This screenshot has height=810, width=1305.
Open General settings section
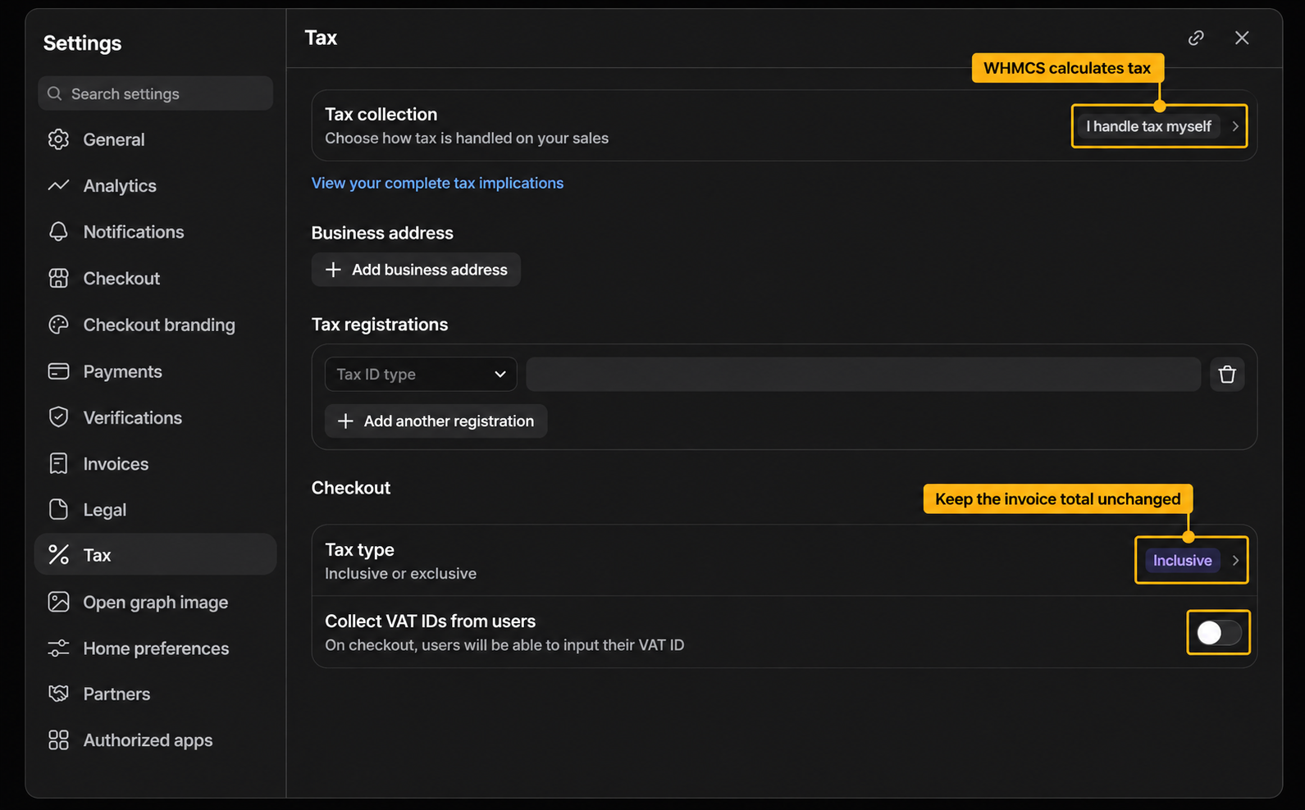156,139
